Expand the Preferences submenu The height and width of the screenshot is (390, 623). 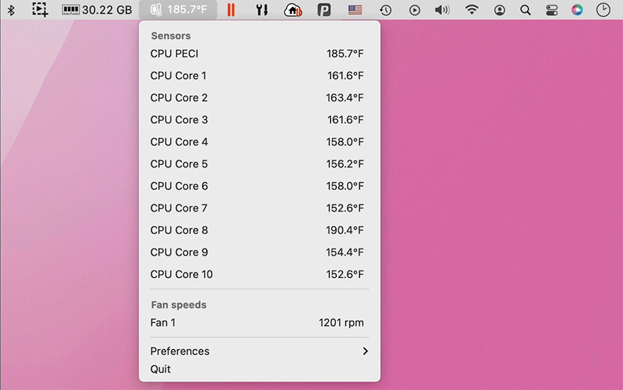(x=259, y=351)
